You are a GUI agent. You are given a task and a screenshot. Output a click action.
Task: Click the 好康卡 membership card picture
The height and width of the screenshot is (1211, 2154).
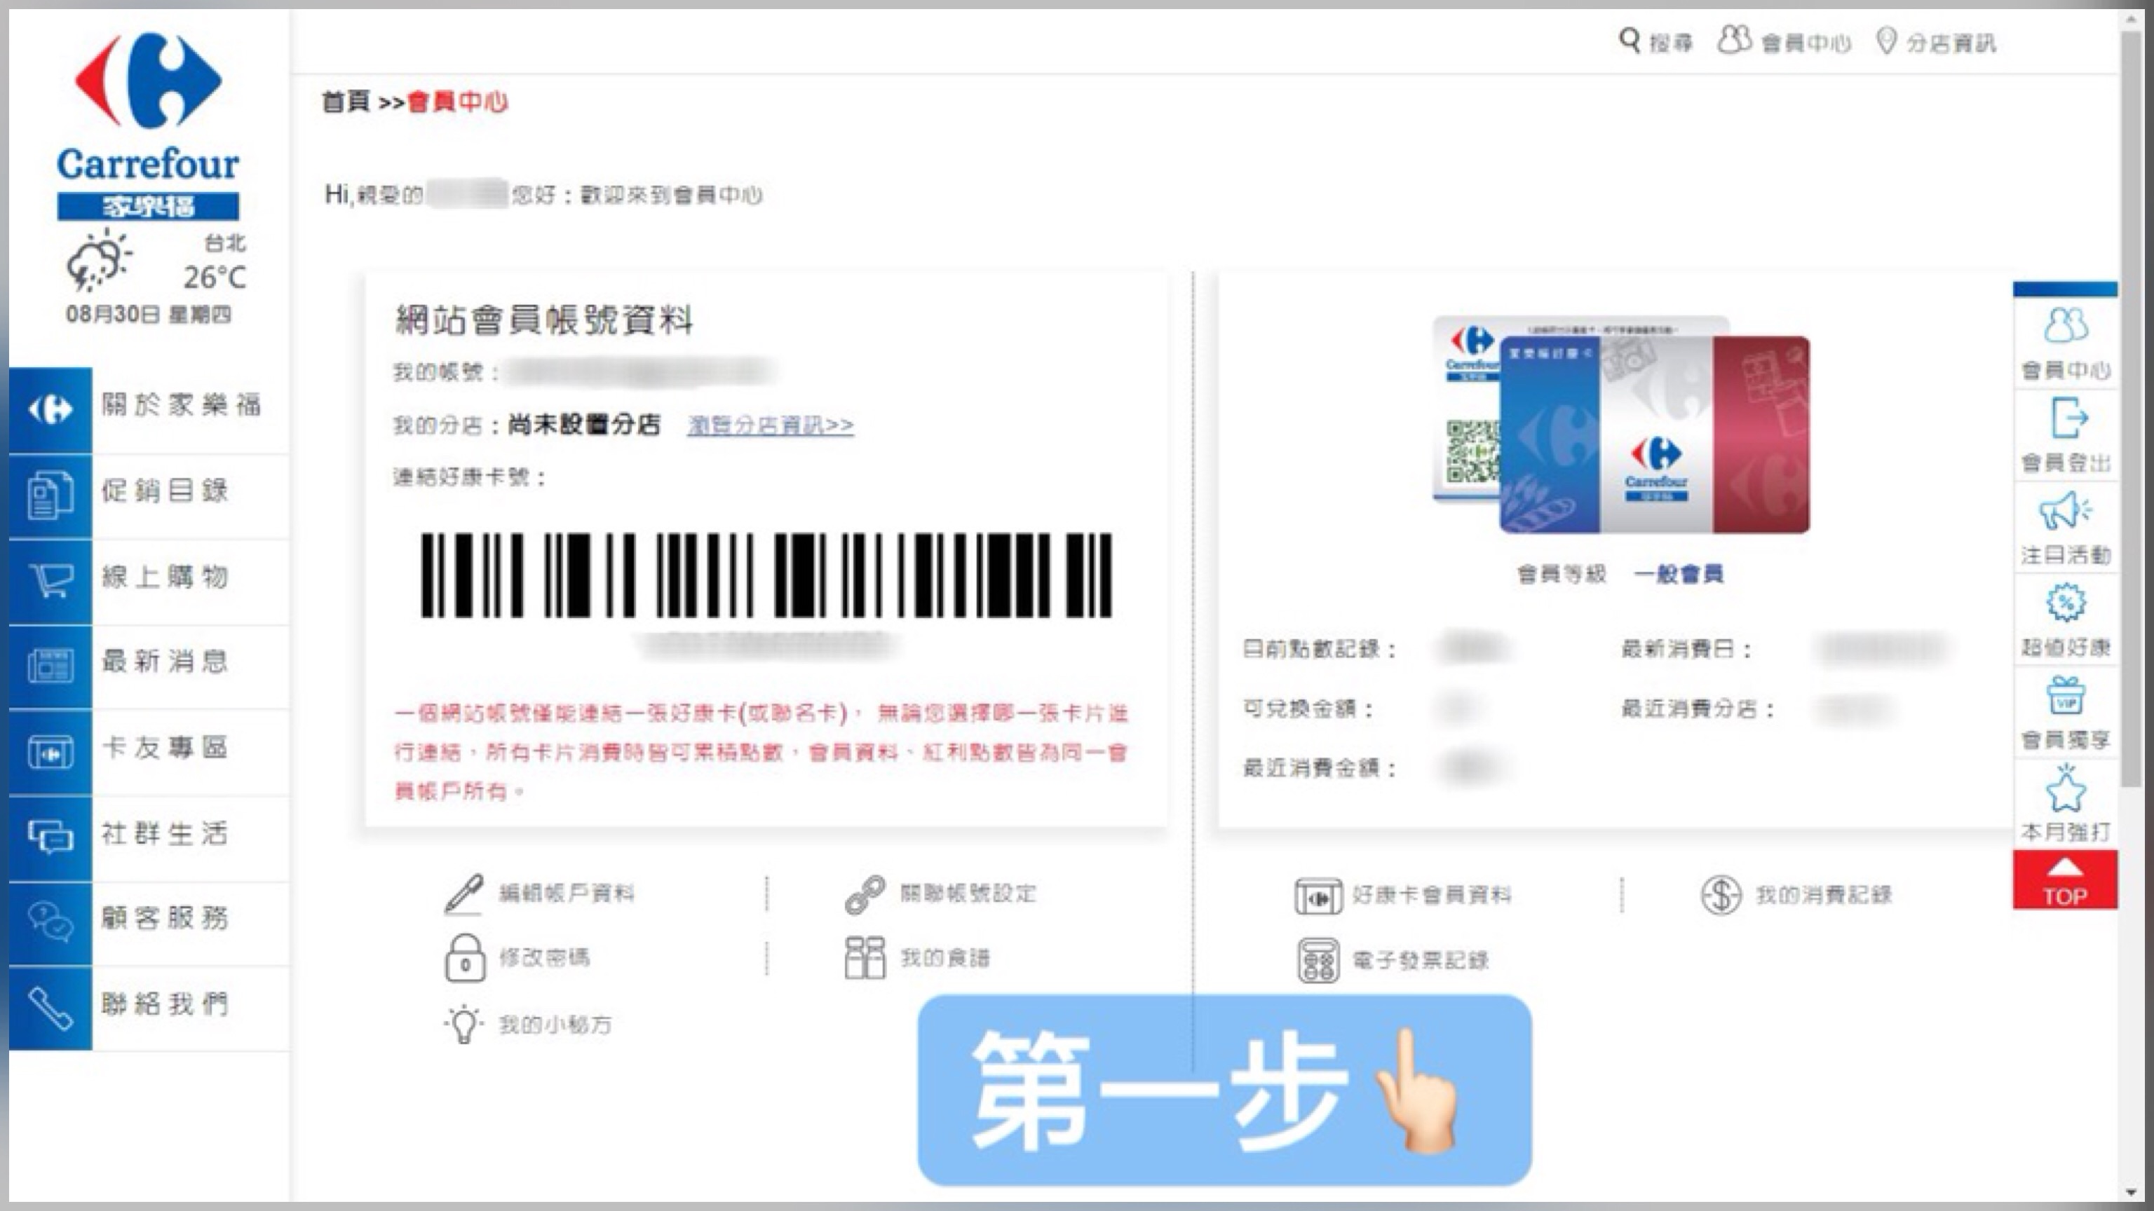(1621, 425)
